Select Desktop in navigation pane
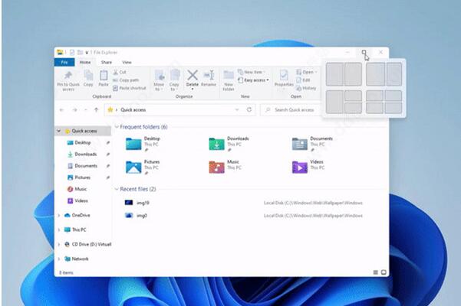461x306 pixels. pyautogui.click(x=83, y=143)
